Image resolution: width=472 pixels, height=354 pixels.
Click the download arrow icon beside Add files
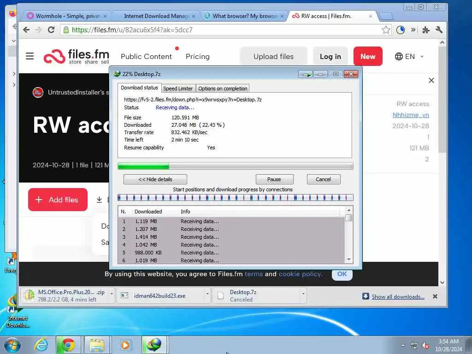tap(100, 200)
